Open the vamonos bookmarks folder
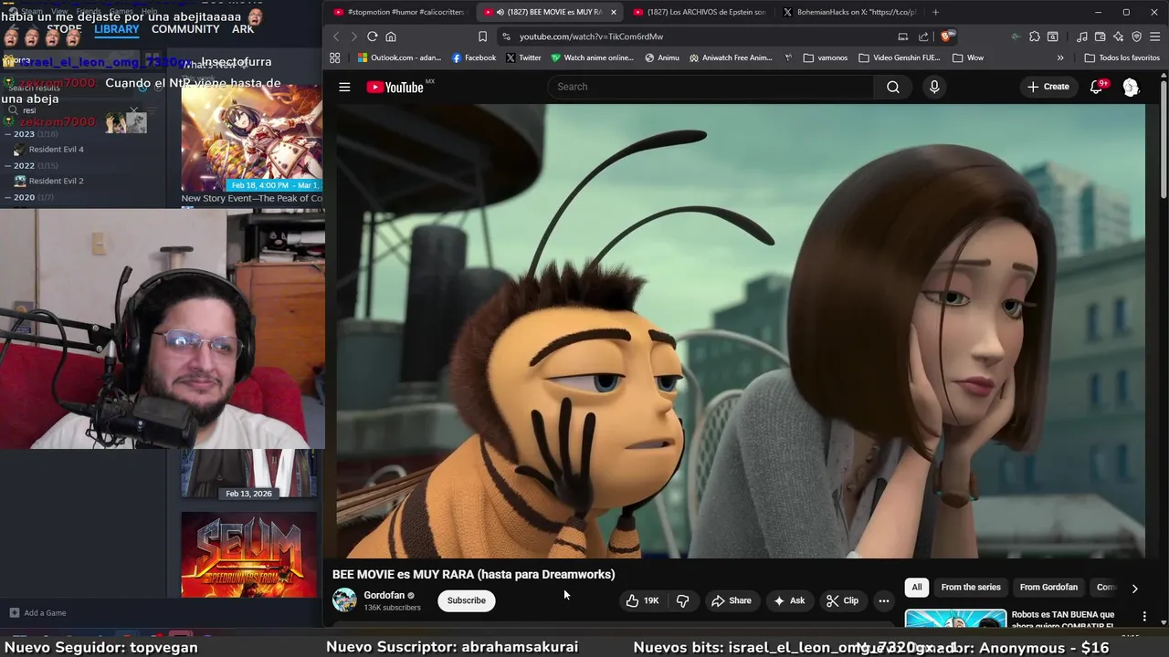The width and height of the screenshot is (1169, 657). click(825, 57)
